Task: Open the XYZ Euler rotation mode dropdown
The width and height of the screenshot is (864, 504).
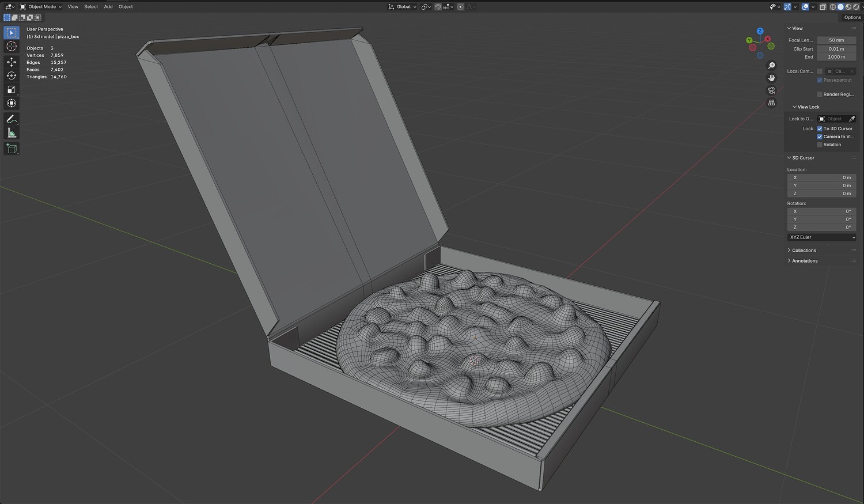Action: (x=822, y=237)
